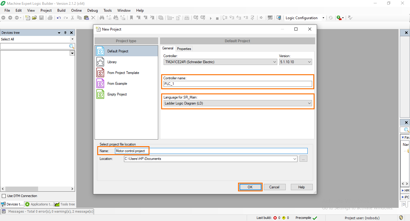
Task: Switch to the General tab
Action: click(168, 48)
